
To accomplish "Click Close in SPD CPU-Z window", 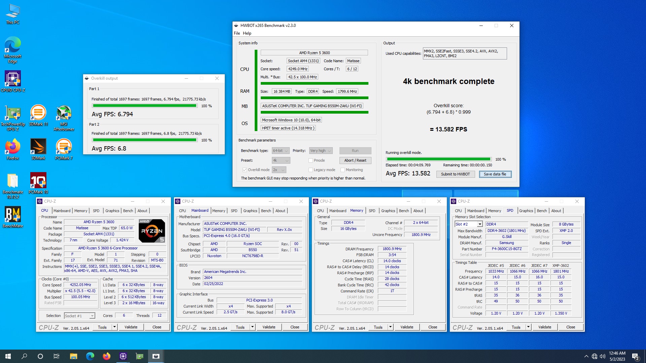I will (x=571, y=327).
